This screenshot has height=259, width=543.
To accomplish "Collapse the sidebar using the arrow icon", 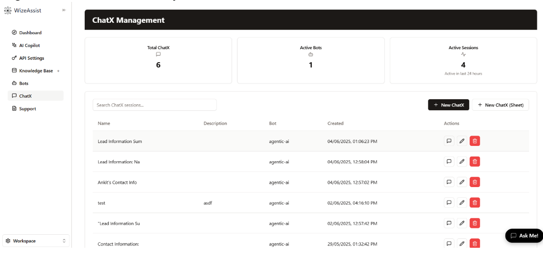I will pyautogui.click(x=64, y=10).
